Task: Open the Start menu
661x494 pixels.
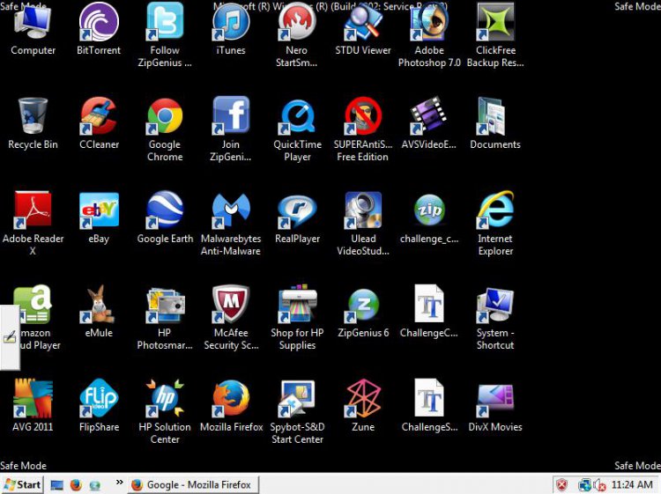Action: point(22,484)
